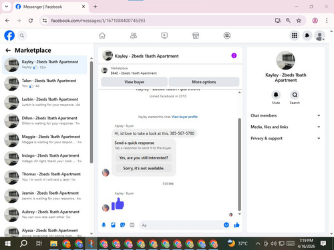Image resolution: width=334 pixels, height=250 pixels.
Task: Expand the Privacy & support section
Action: click(x=286, y=138)
